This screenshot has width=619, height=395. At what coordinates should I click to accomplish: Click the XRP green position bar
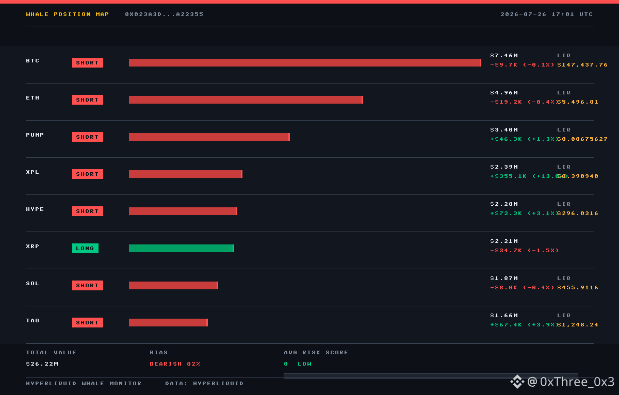point(182,249)
